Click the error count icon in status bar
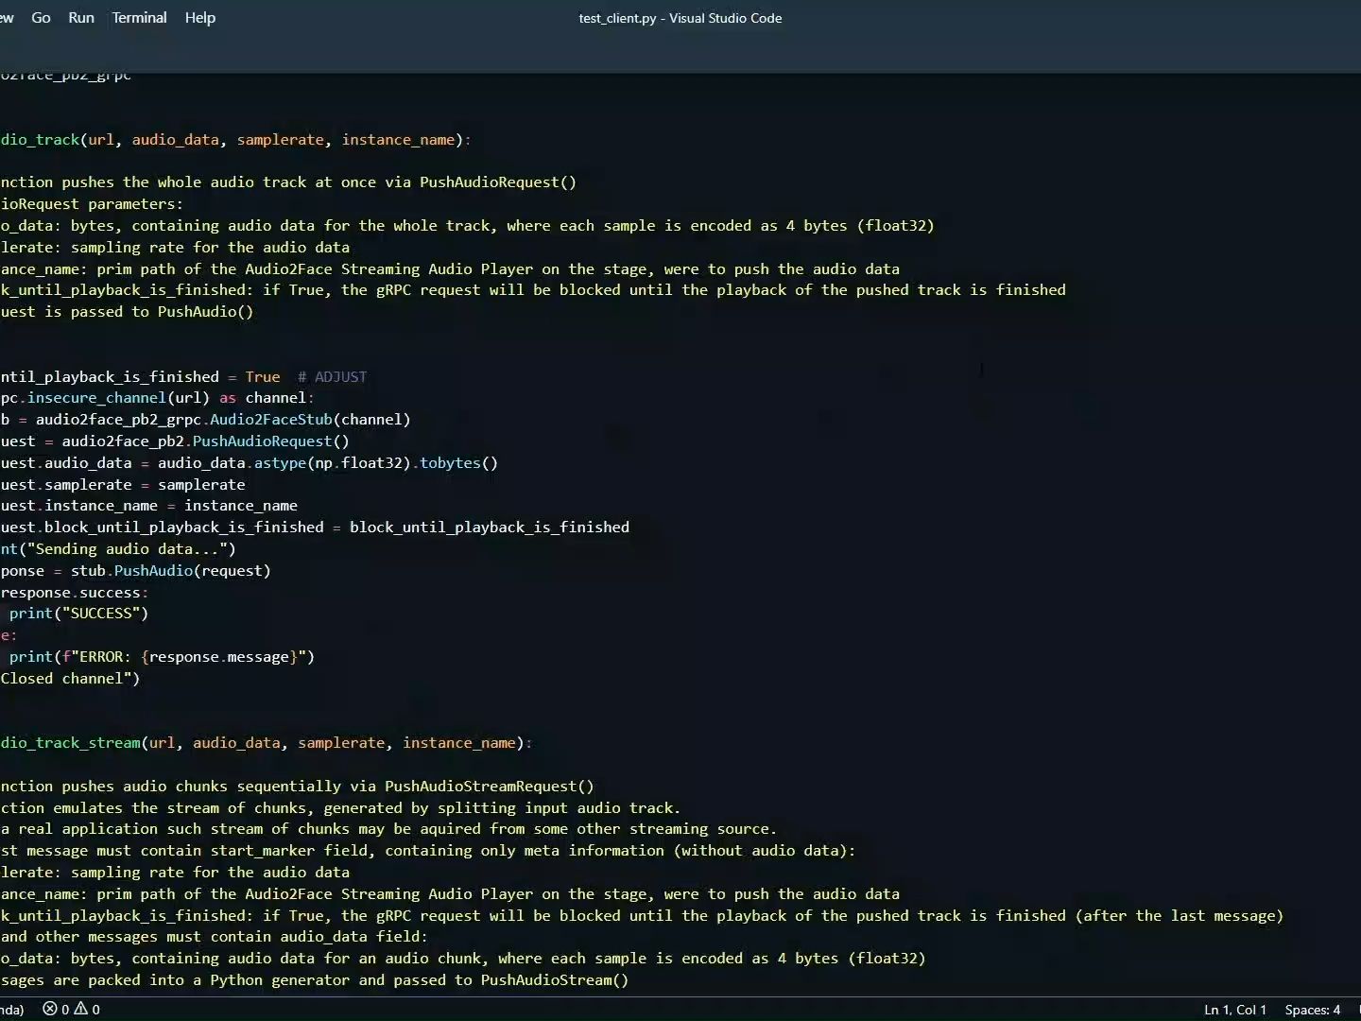The width and height of the screenshot is (1361, 1021). coord(50,1010)
